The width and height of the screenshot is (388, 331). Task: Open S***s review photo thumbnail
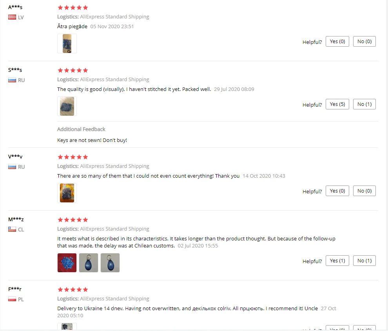(x=67, y=106)
